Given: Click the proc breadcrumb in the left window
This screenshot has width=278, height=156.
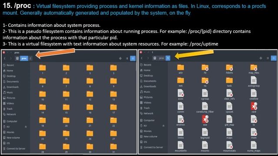Looking at the screenshot, I should pyautogui.click(x=24, y=58).
